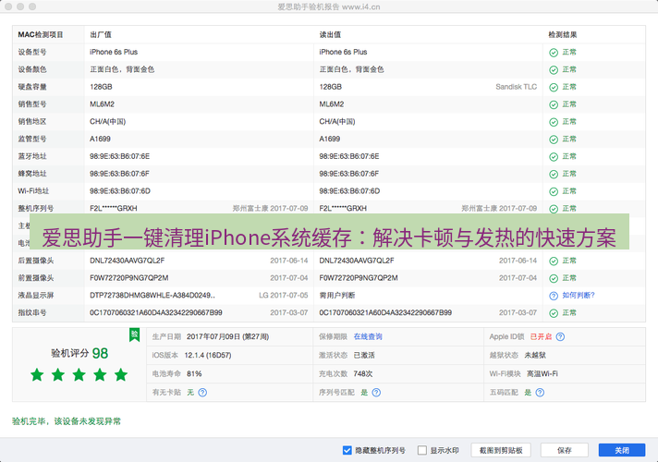
Task: Select 激活状态 value 已激活
Action: (x=364, y=356)
